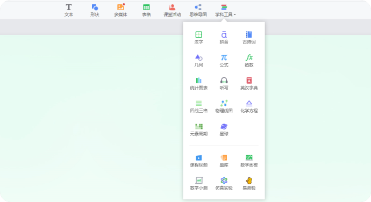This screenshot has height=202, width=371.
Task: Open the 公式 formula tool
Action: 224,61
